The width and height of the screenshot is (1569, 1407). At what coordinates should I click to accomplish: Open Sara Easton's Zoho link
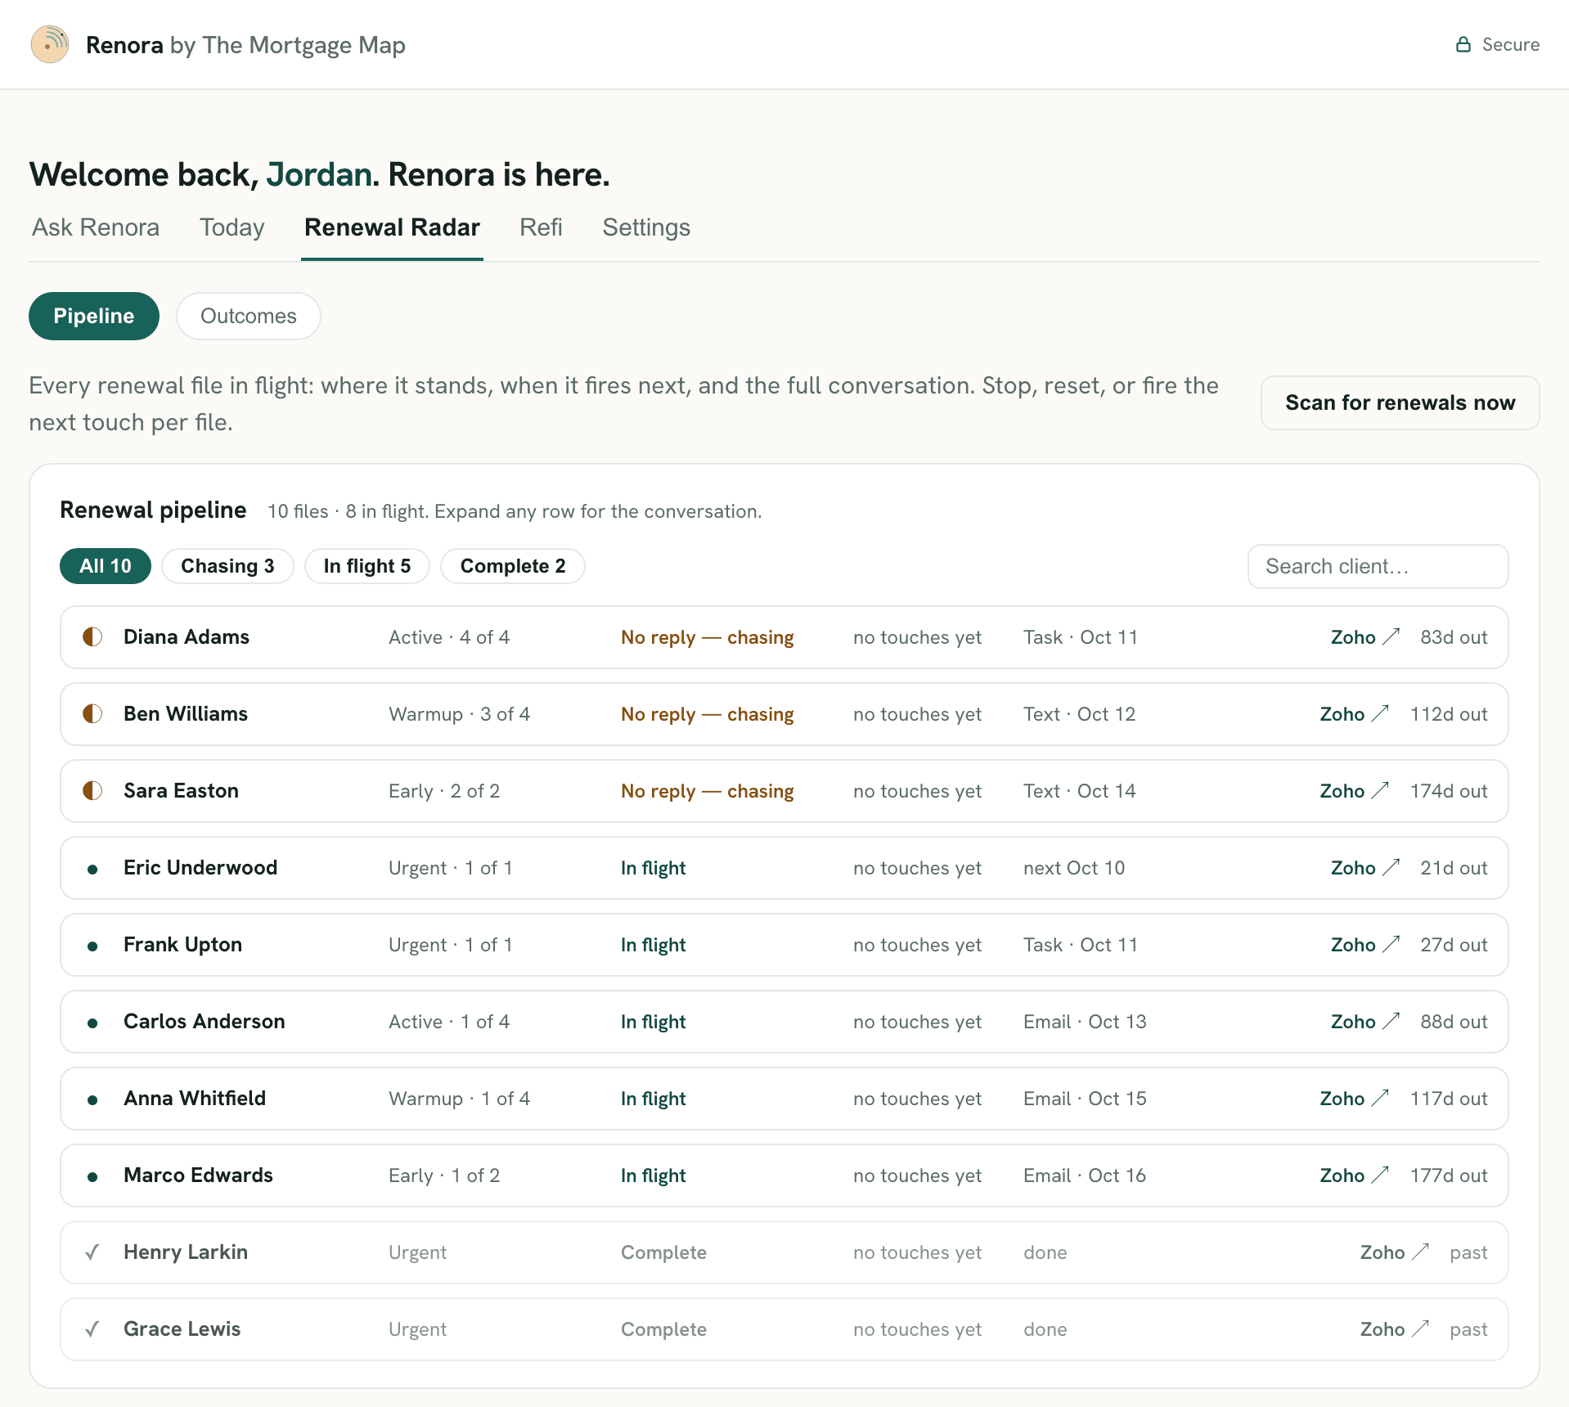click(x=1355, y=791)
